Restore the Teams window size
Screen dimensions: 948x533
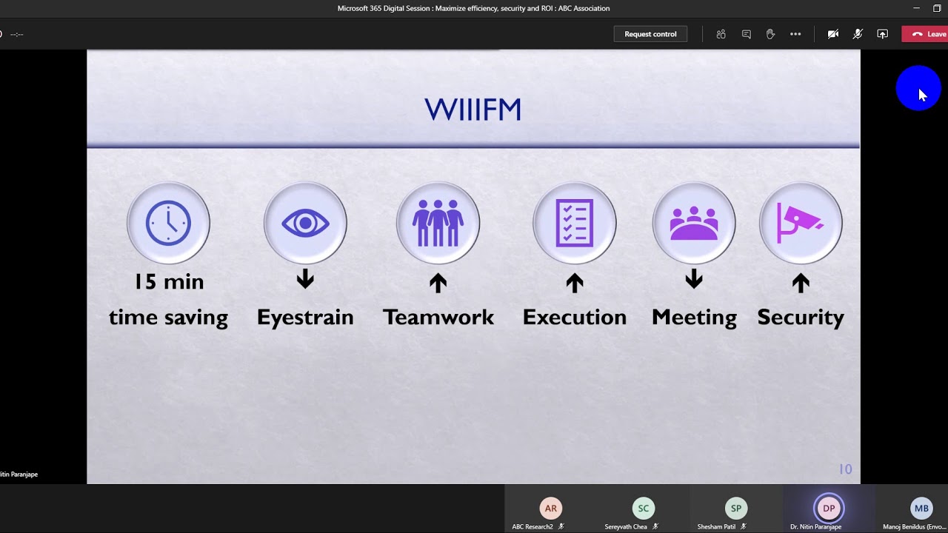coord(937,8)
